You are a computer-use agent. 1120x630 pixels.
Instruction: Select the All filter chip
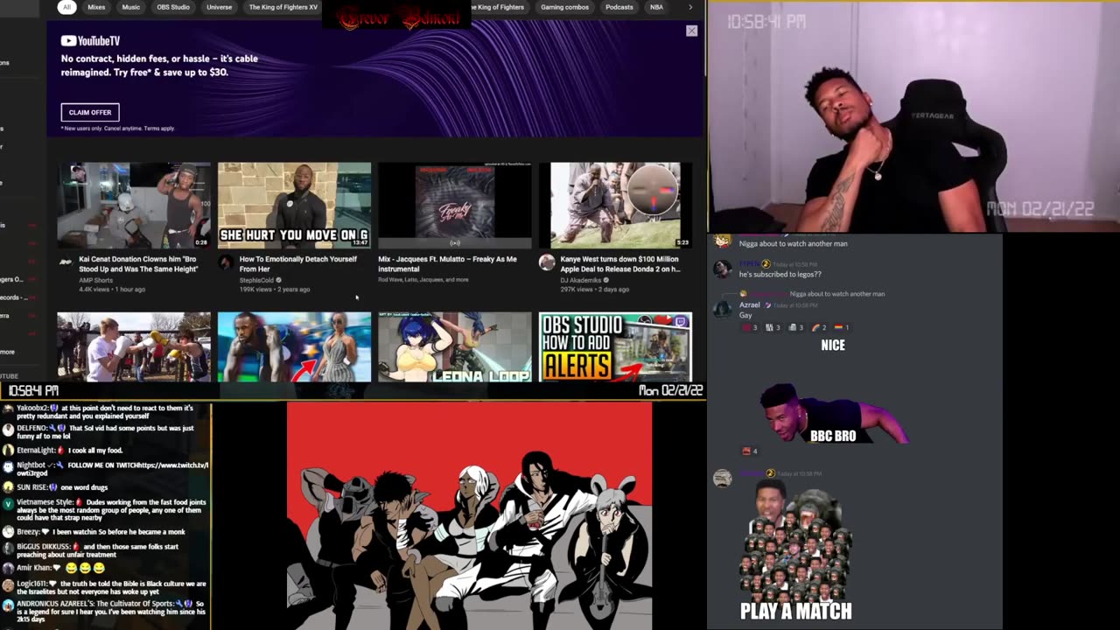pyautogui.click(x=67, y=7)
